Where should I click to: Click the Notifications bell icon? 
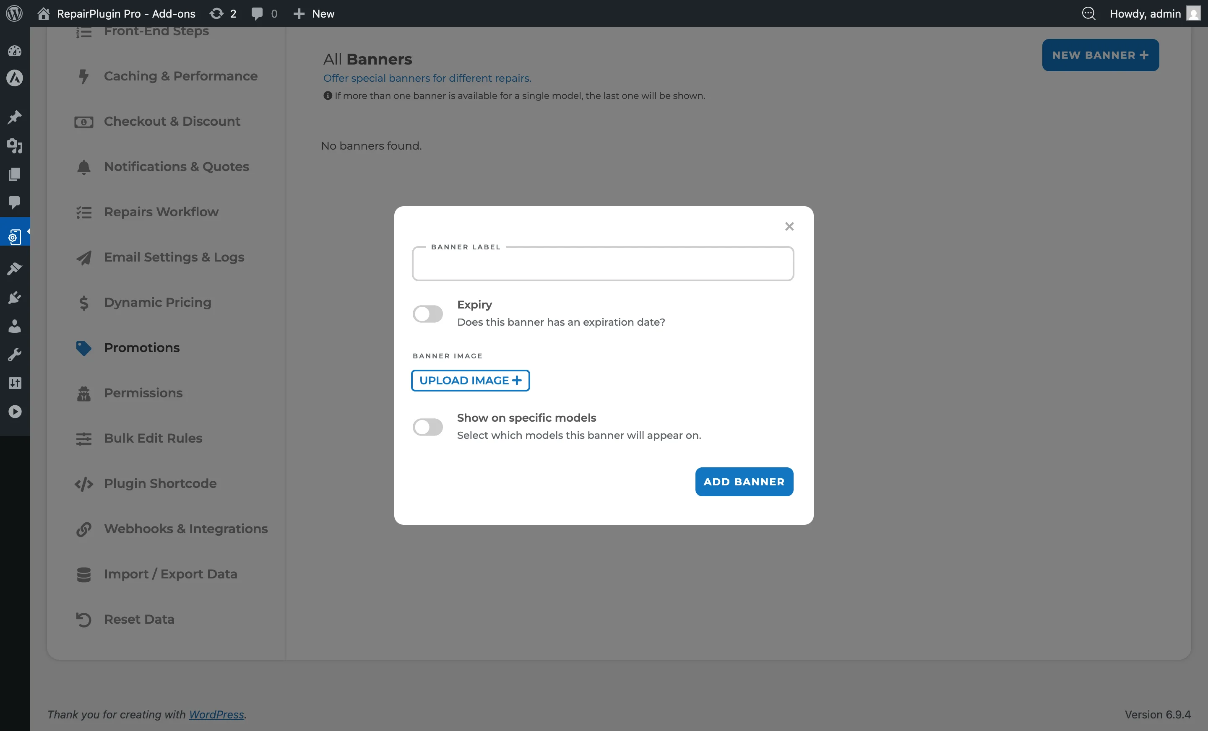pos(84,167)
